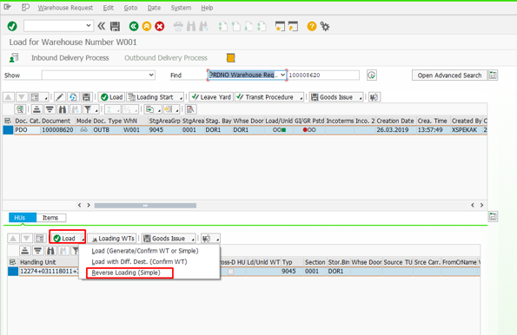The image size is (517, 335).
Task: Click the green Back arrow icon
Action: [x=134, y=26]
